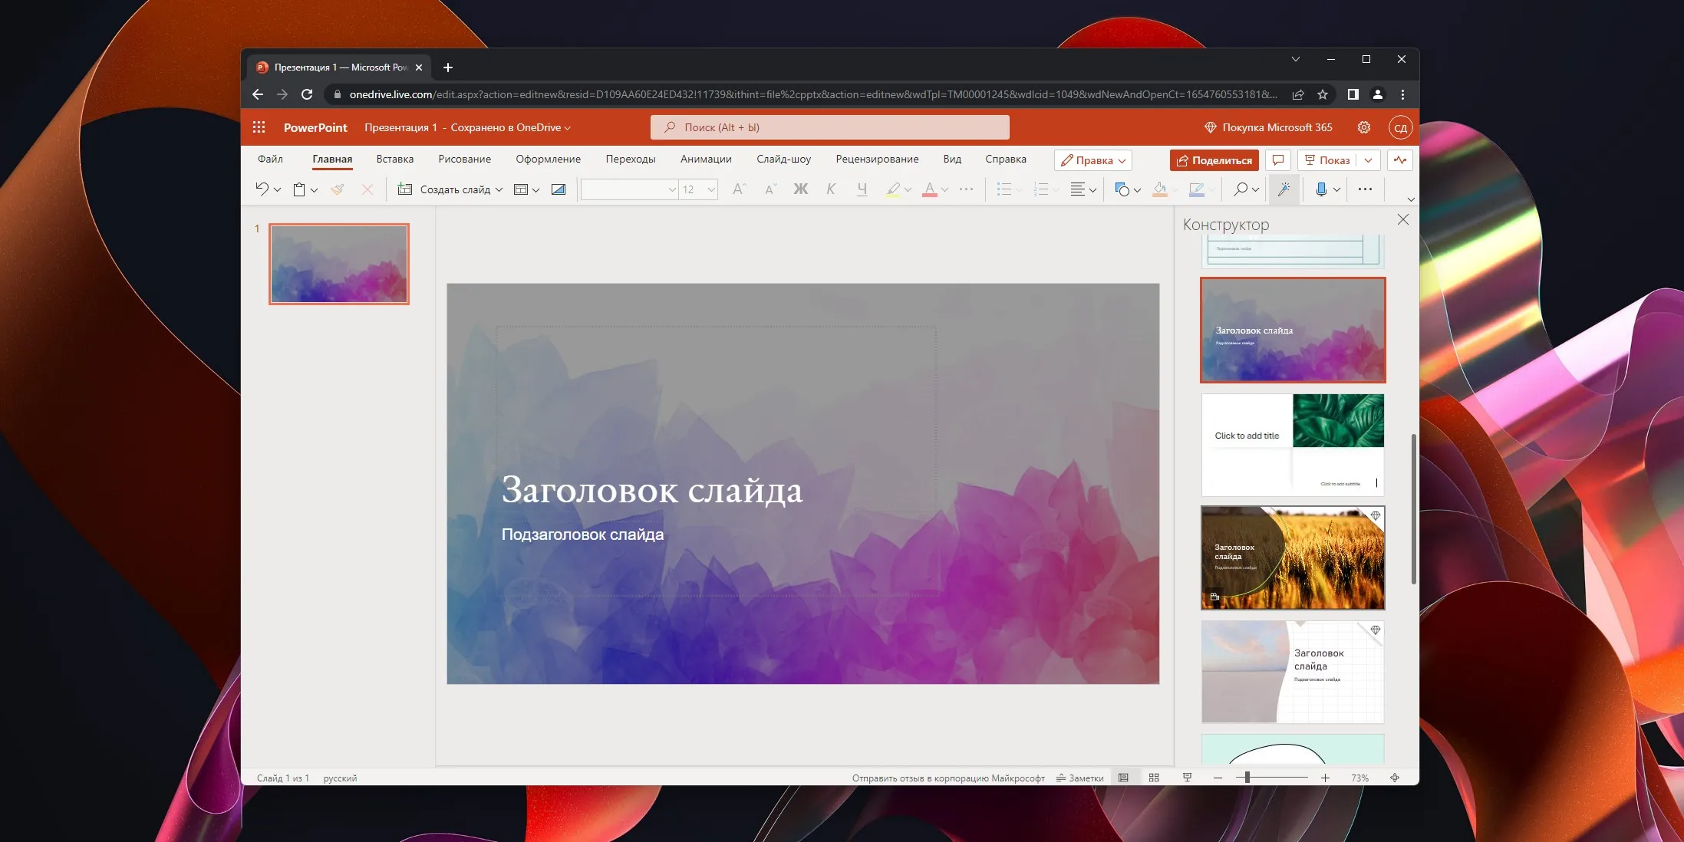The width and height of the screenshot is (1684, 842).
Task: Click the text highlight color marker
Action: coord(892,189)
